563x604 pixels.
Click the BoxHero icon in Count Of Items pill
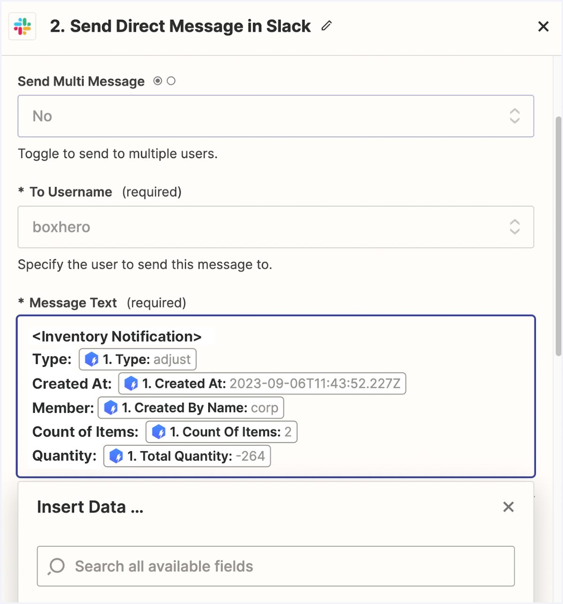[159, 432]
